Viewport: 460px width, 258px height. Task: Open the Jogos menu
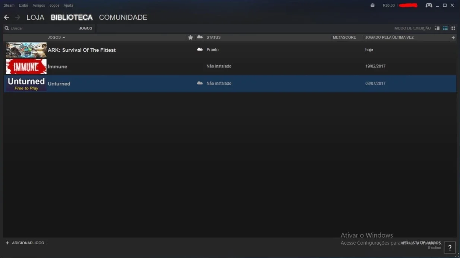pyautogui.click(x=54, y=6)
